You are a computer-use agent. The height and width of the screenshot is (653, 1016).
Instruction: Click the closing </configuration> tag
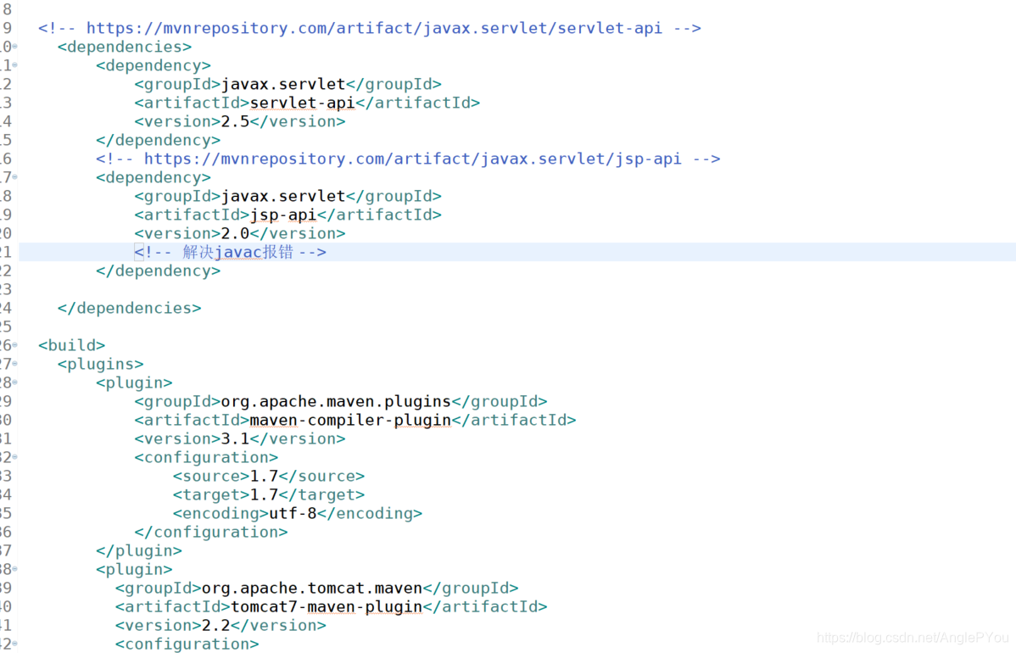pyautogui.click(x=211, y=533)
